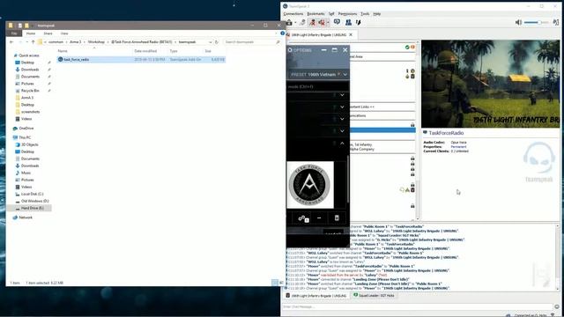
Task: Open the PRESET 196th Vietnam dropdown
Action: click(318, 74)
